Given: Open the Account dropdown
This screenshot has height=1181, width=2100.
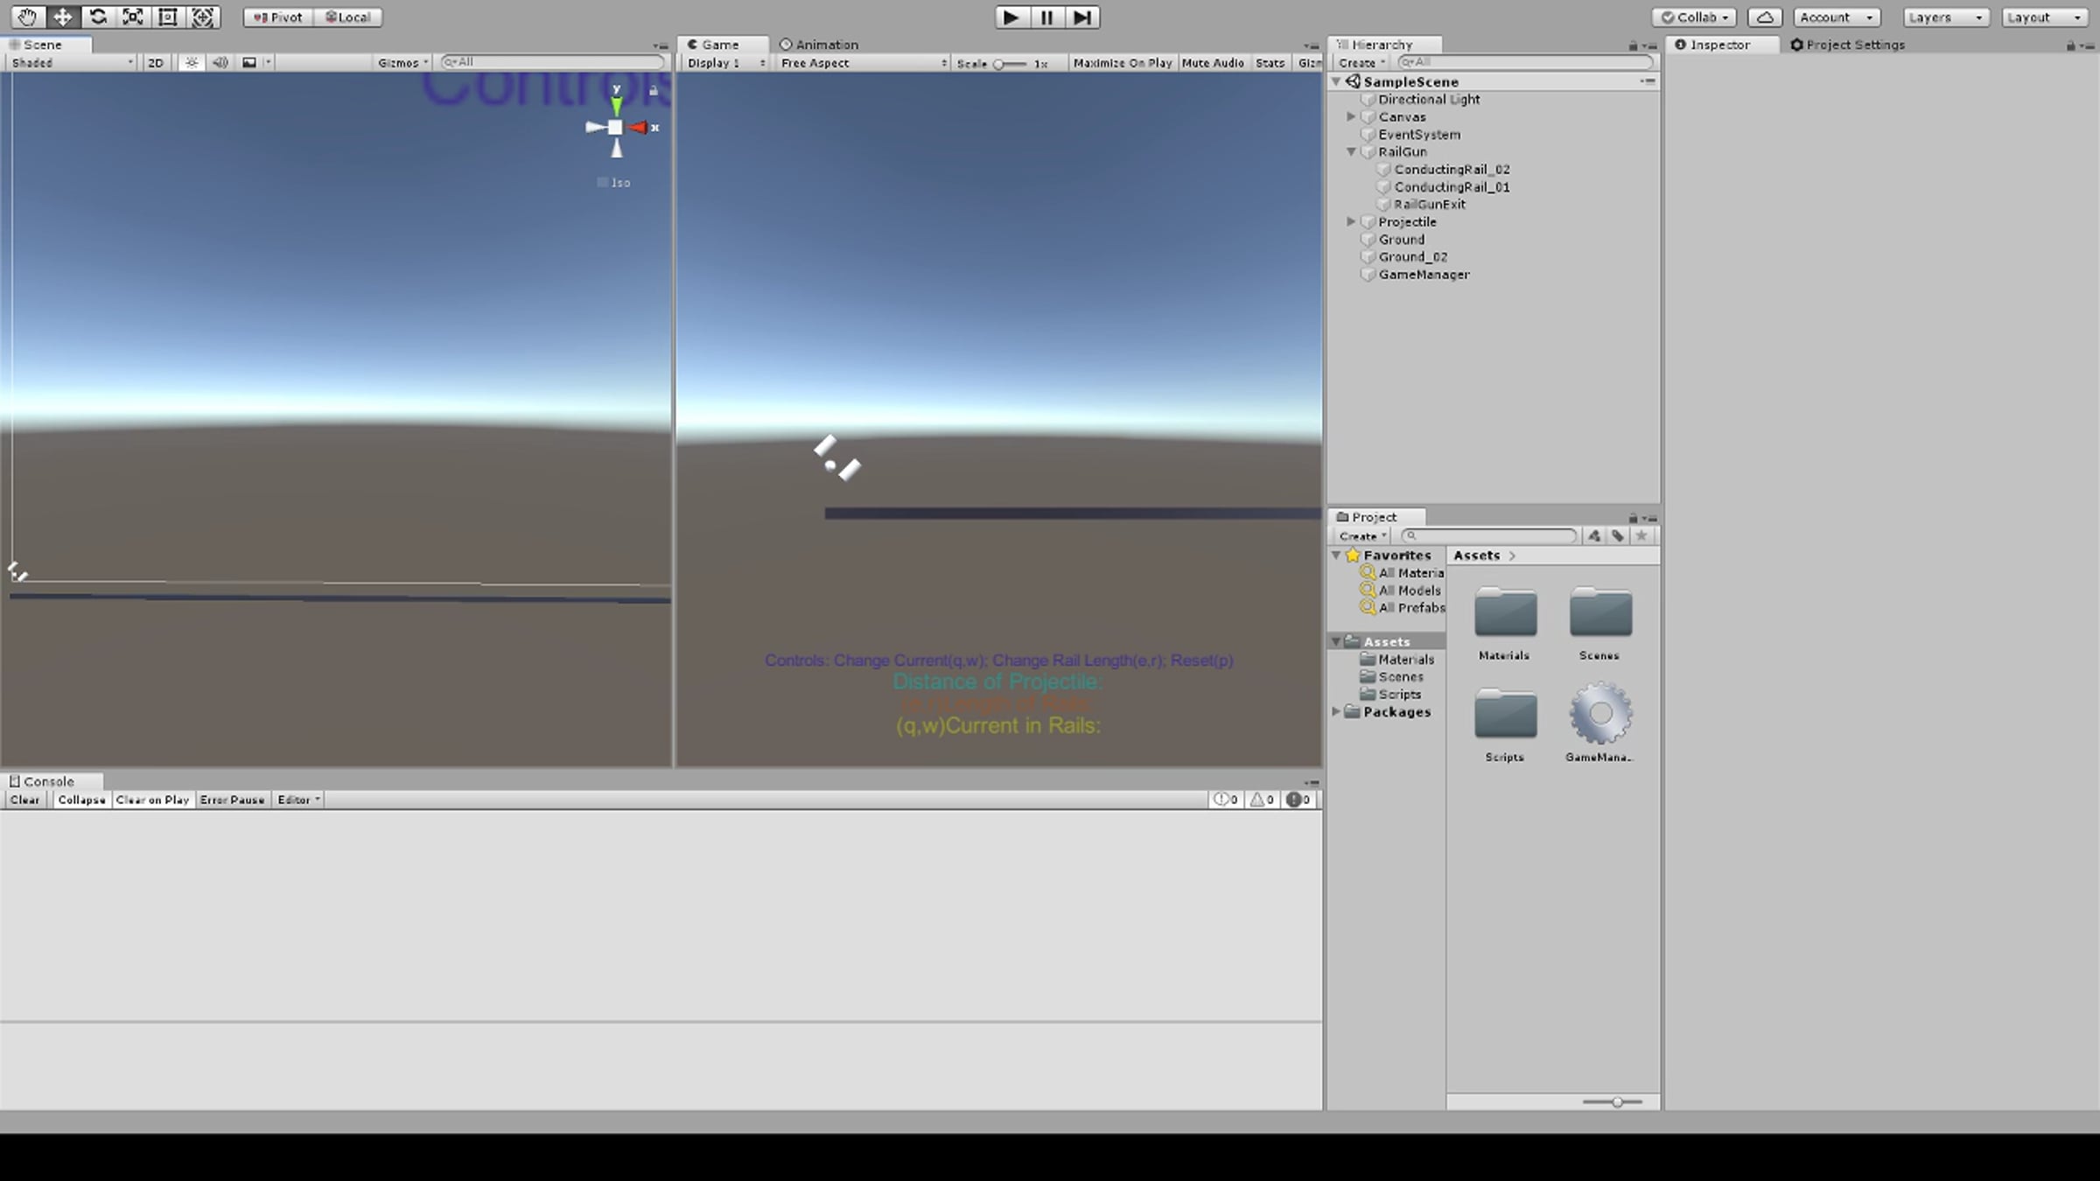Looking at the screenshot, I should click(x=1836, y=17).
